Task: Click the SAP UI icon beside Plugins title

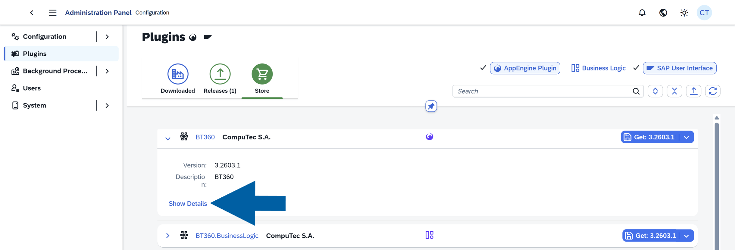Action: (x=208, y=37)
